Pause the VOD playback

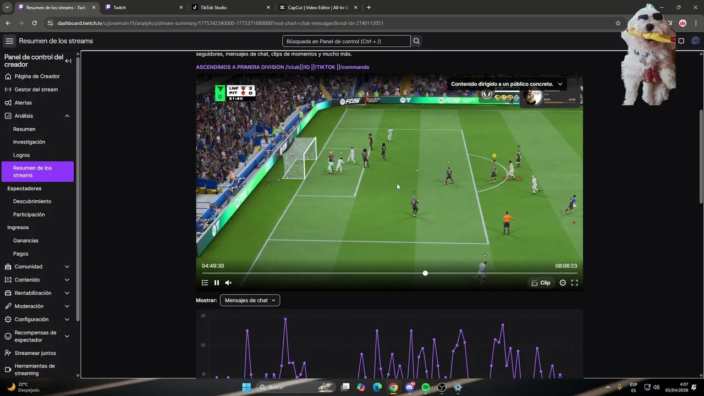point(217,283)
